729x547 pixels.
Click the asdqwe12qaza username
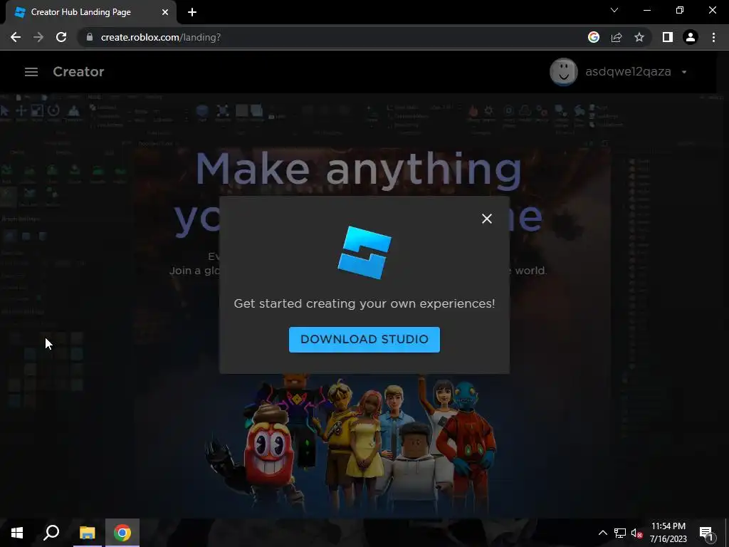[x=628, y=72]
